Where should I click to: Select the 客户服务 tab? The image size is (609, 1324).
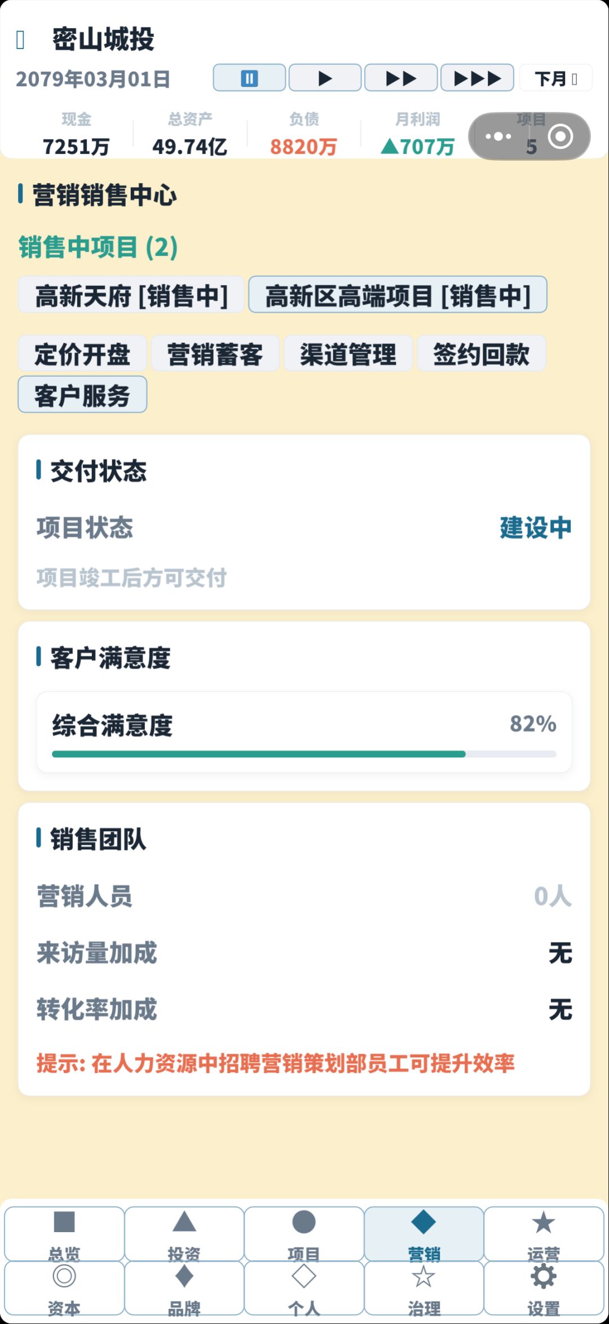(x=82, y=395)
